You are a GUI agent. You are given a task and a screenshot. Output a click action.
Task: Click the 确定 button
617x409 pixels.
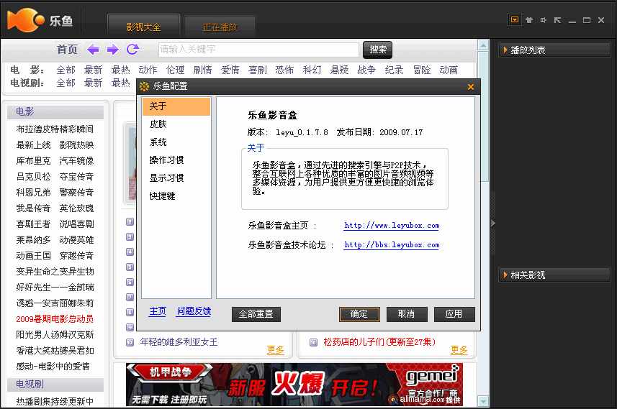359,314
